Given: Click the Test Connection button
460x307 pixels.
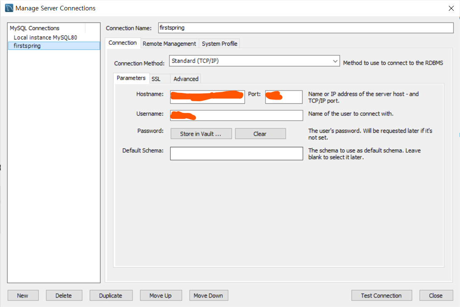Looking at the screenshot, I should [x=381, y=295].
